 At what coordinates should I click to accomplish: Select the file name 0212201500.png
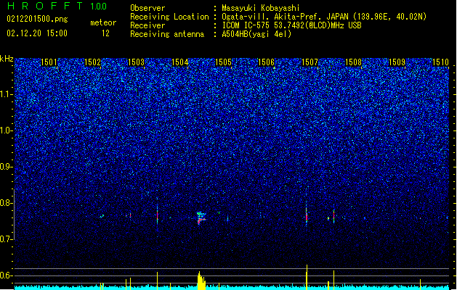coord(37,19)
